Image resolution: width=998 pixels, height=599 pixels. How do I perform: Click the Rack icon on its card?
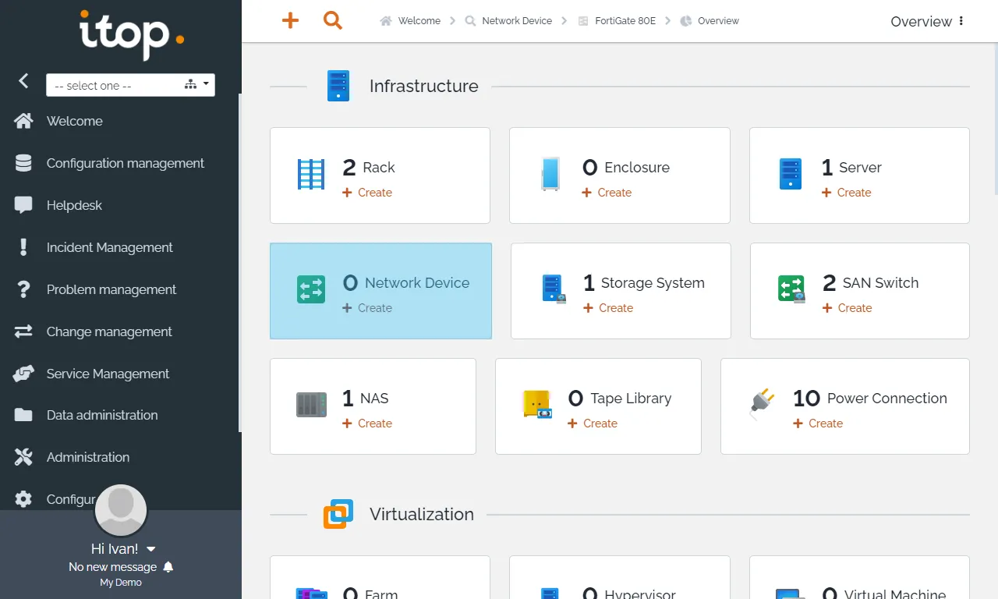tap(311, 175)
